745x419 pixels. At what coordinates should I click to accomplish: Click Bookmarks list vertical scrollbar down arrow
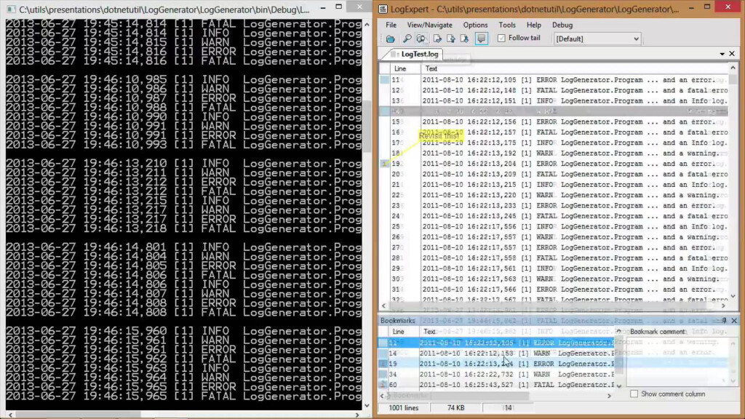click(x=619, y=386)
